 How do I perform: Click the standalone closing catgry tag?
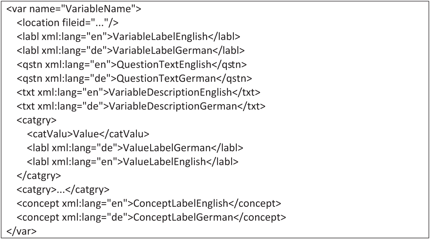39,175
